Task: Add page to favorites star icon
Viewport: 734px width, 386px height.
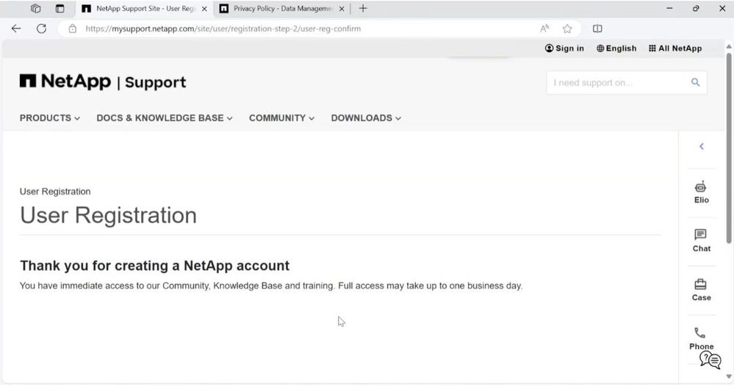Action: pyautogui.click(x=567, y=29)
